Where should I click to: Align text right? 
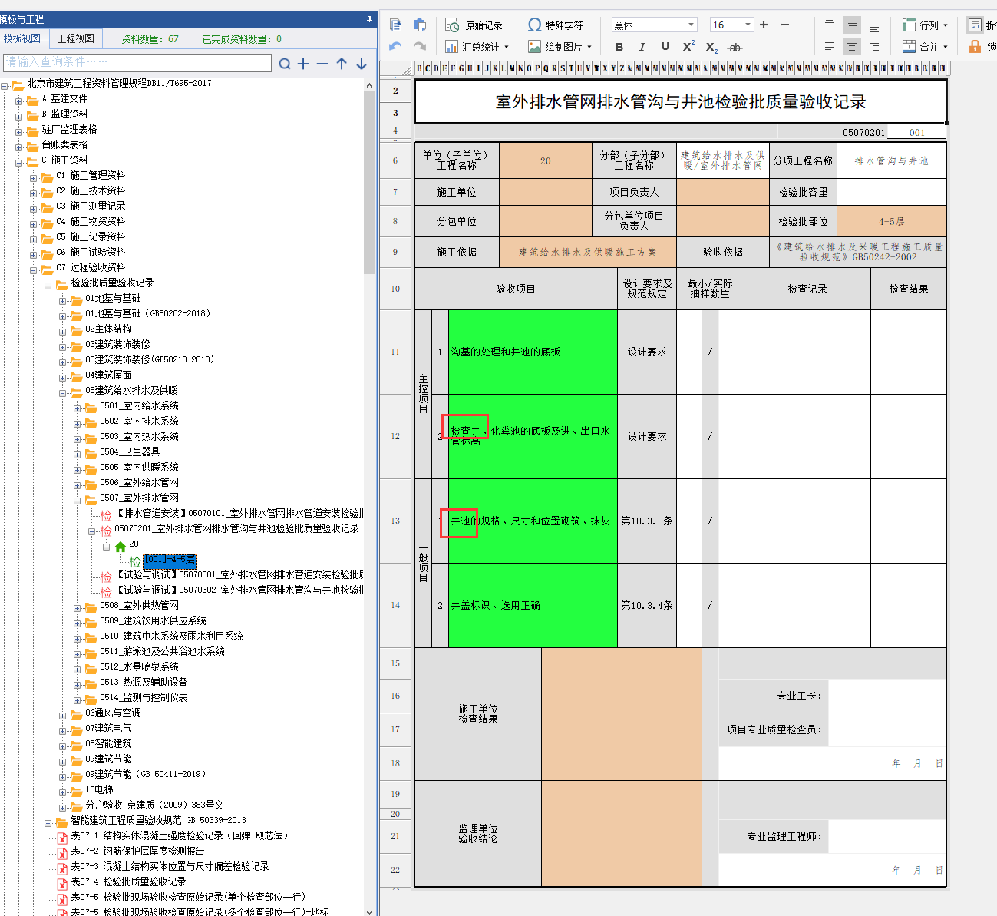(874, 47)
